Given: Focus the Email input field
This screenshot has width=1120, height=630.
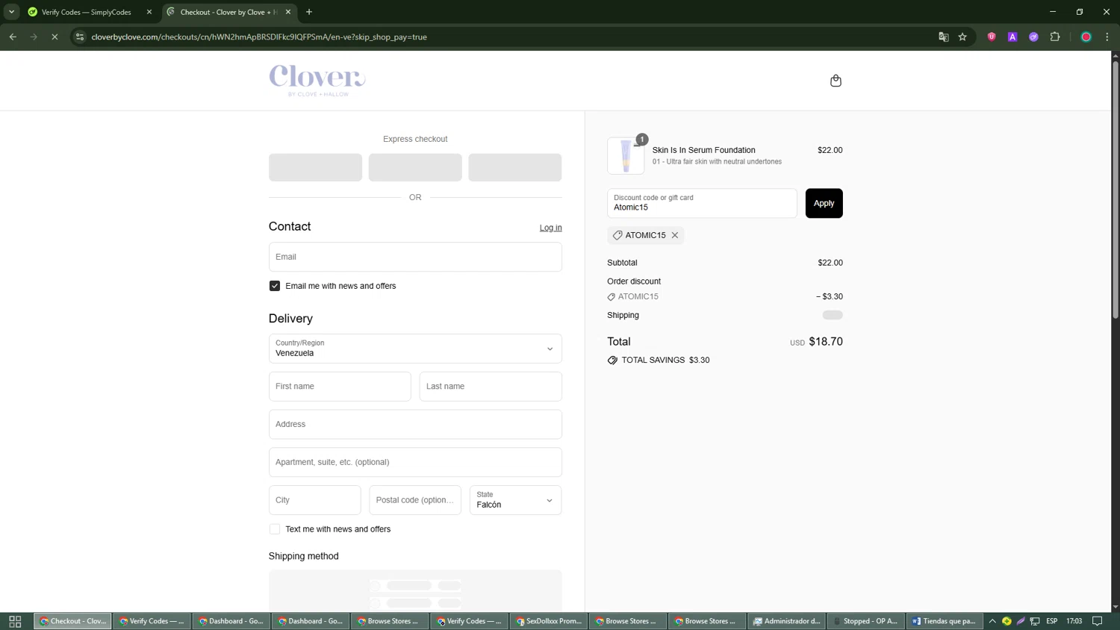Looking at the screenshot, I should click(x=415, y=257).
